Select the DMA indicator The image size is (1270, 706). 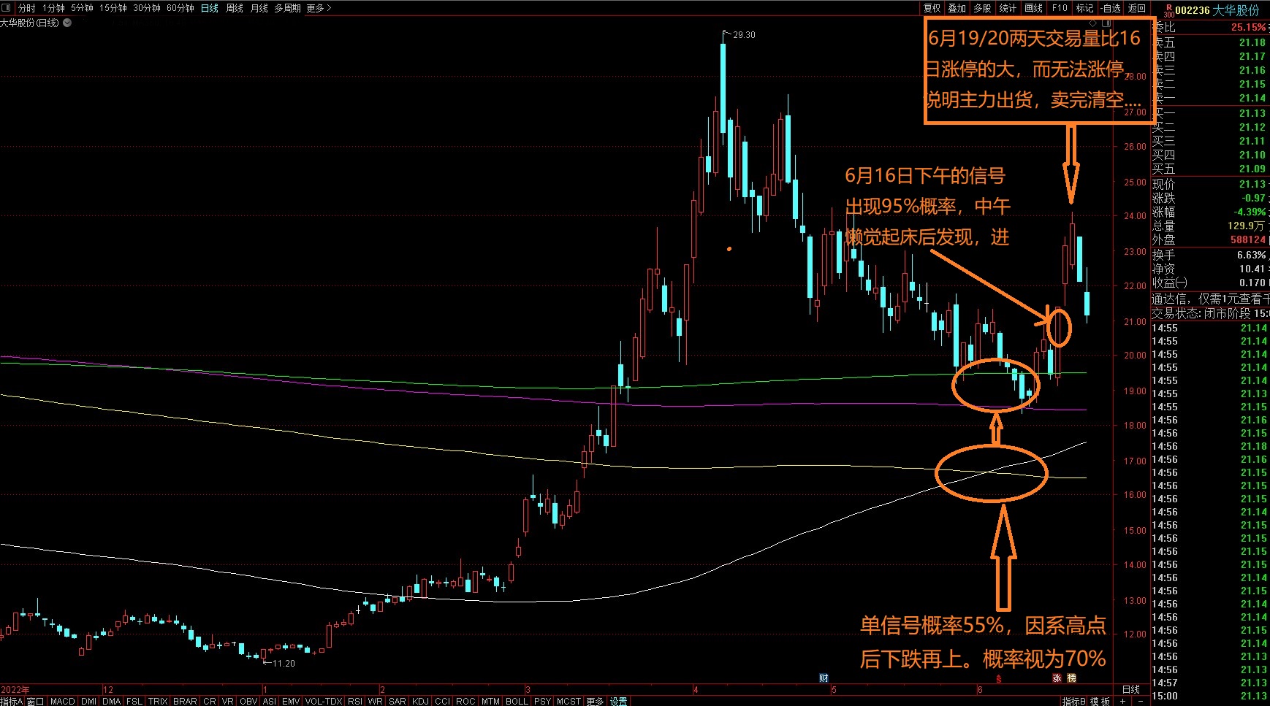[112, 701]
